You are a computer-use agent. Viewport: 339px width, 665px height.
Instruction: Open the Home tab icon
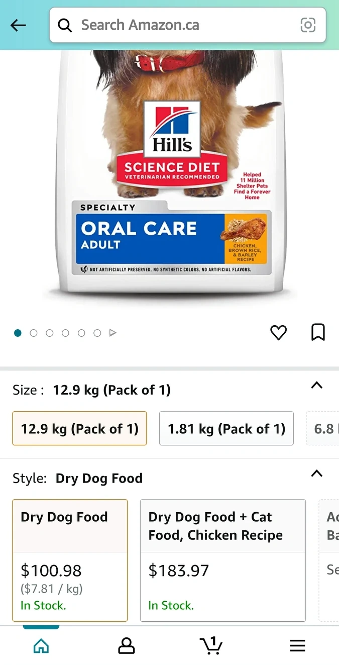point(41,645)
